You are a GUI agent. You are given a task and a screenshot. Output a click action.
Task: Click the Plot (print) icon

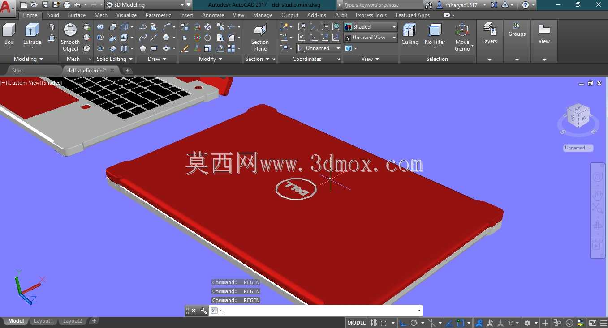(67, 5)
